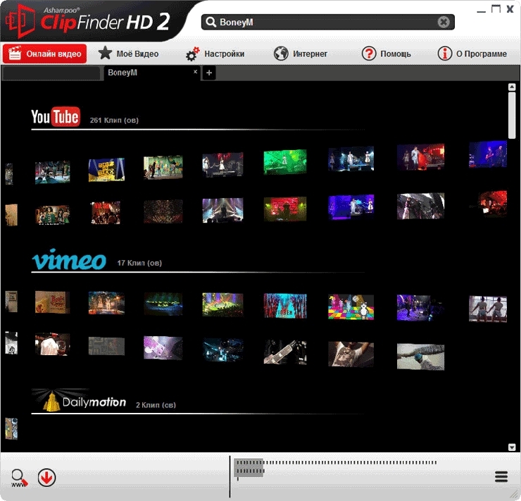Open YouTube thumbnail with white spotlight beams
521x501 pixels.
(x=222, y=210)
